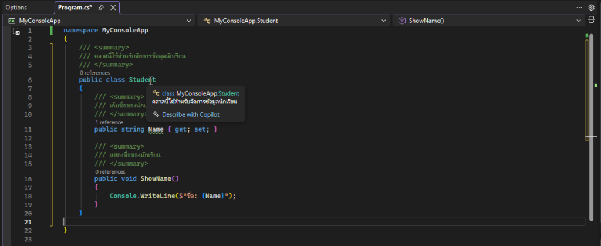
Task: Click closing yellow brace on line 22
Action: pos(66,230)
